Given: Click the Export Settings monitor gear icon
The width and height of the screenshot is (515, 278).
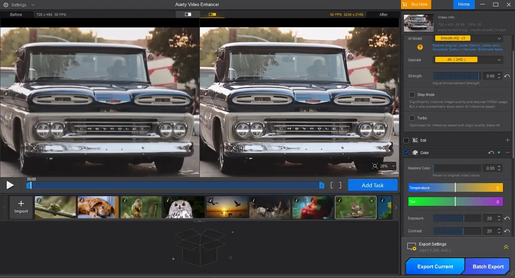Looking at the screenshot, I should 412,247.
